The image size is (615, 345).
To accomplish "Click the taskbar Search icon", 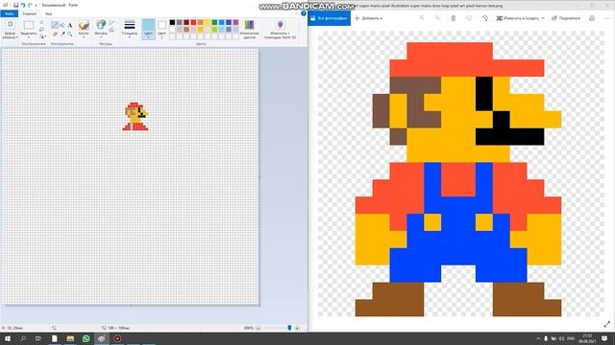I will 23,338.
